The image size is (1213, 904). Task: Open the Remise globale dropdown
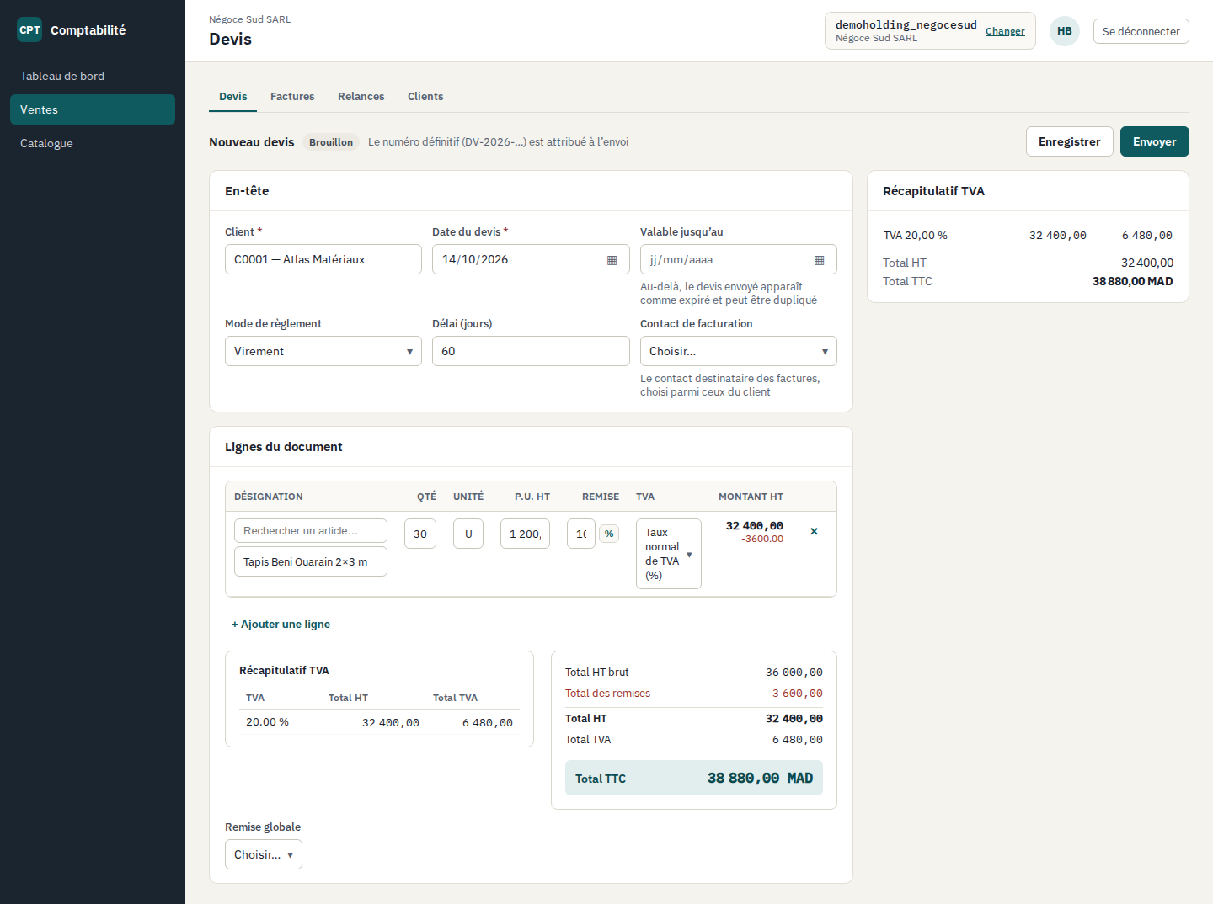pos(264,854)
